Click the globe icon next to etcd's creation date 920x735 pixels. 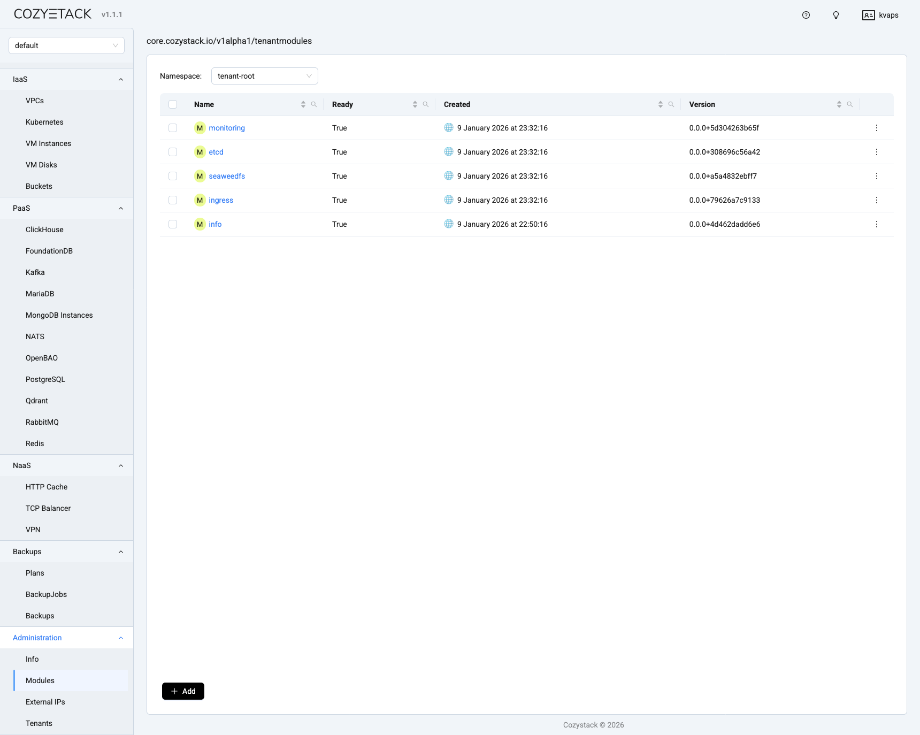(x=448, y=151)
